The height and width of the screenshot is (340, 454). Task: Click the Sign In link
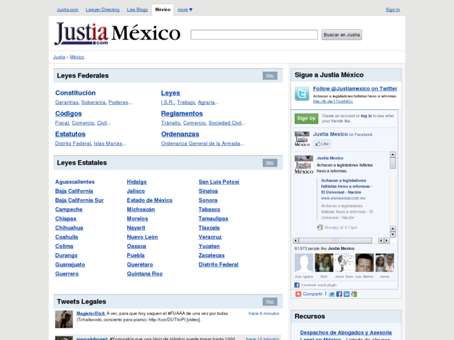(x=393, y=9)
